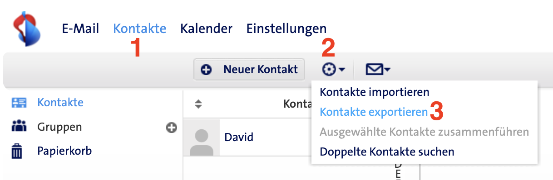This screenshot has width=553, height=180.
Task: Open the gear settings dropdown icon
Action: point(329,70)
